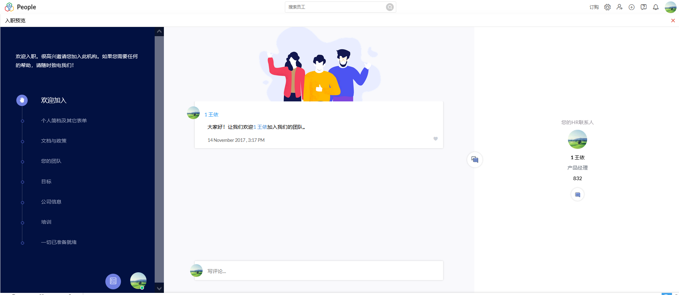Image resolution: width=679 pixels, height=295 pixels.
Task: Click the post timestamp 14 November 2017
Action: (x=236, y=140)
